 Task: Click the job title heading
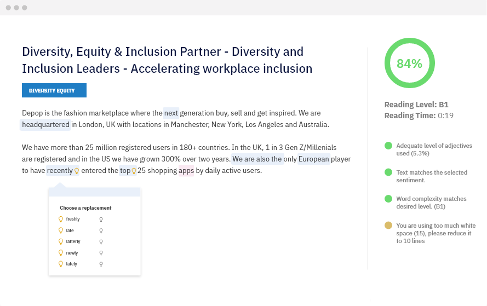(x=167, y=60)
